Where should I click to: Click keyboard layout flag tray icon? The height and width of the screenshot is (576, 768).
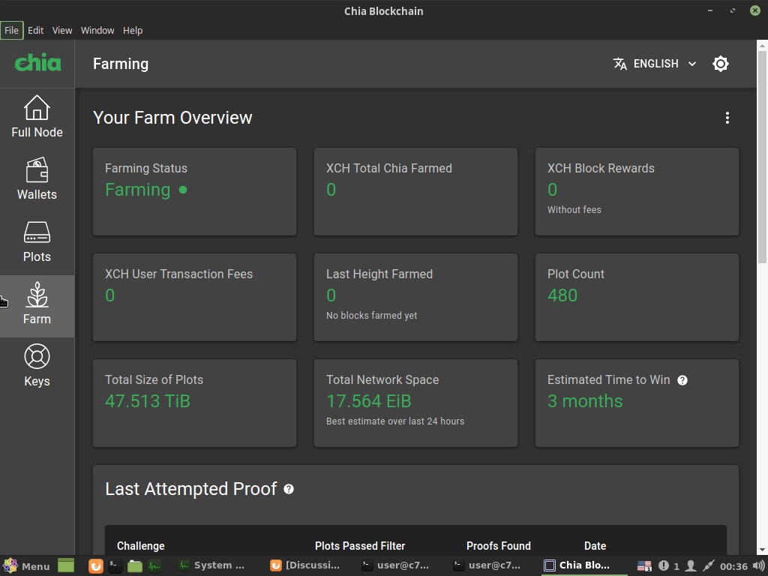tap(644, 566)
